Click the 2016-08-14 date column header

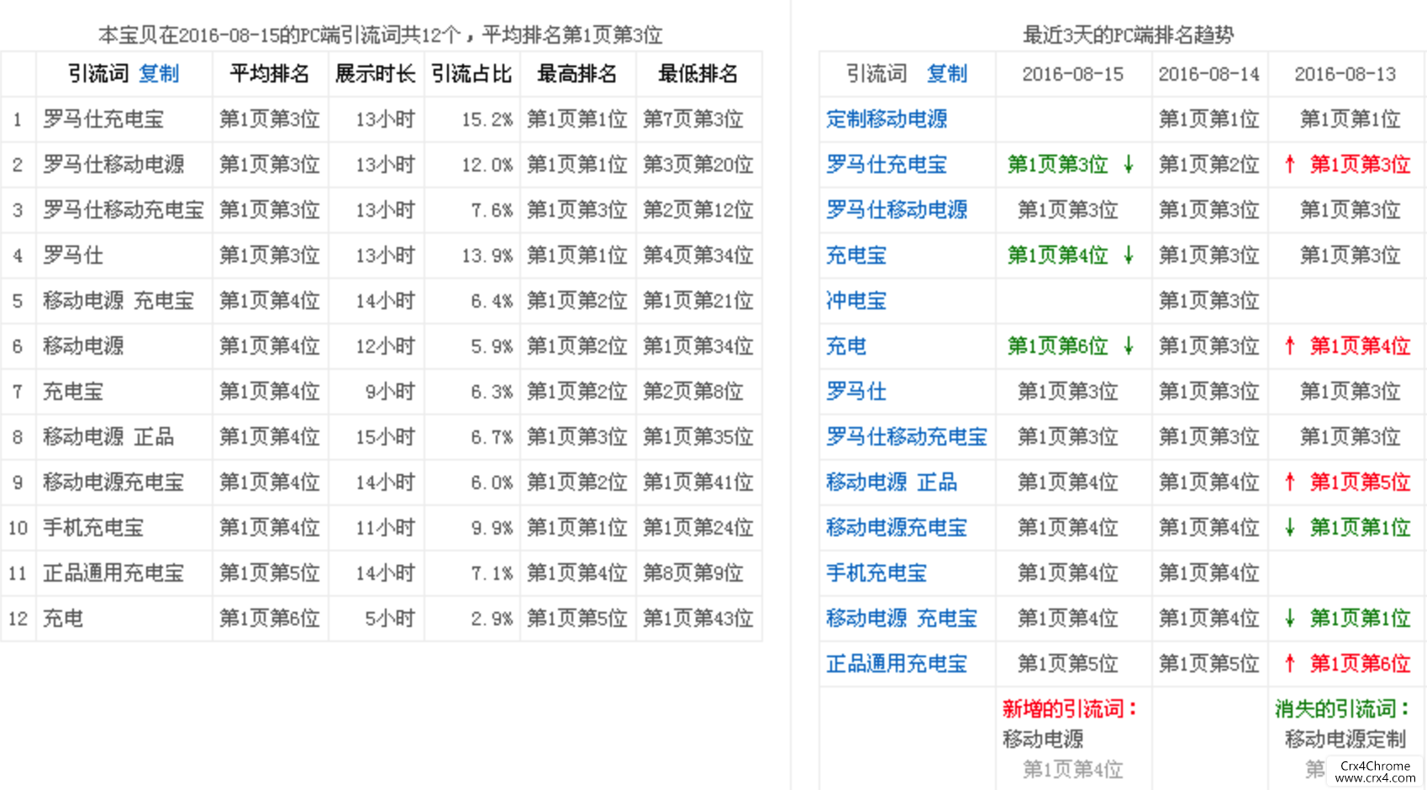[x=1208, y=74]
